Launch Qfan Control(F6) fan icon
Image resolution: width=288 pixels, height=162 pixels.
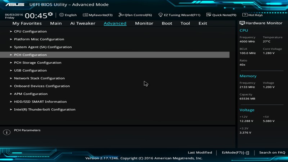121,15
